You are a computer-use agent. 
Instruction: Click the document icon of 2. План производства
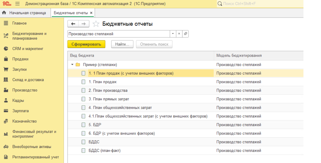pos(83,90)
